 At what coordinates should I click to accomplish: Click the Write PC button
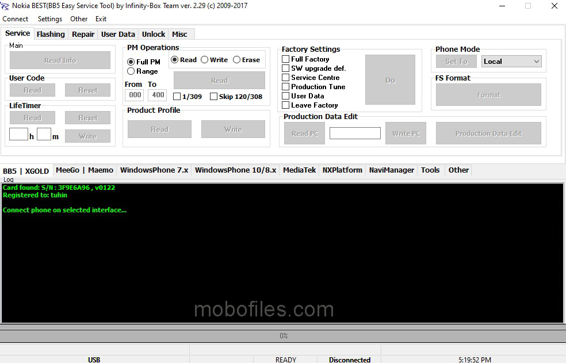tap(406, 133)
